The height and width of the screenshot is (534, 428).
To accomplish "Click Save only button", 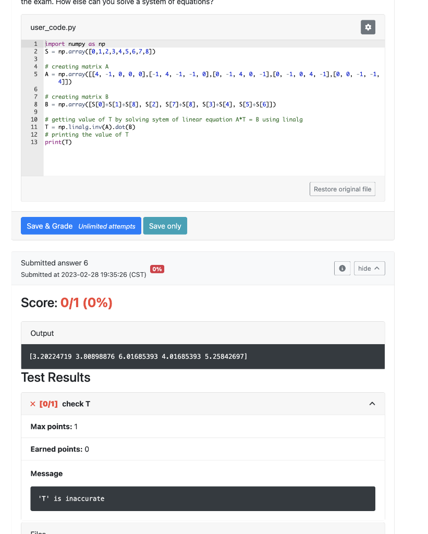I will click(x=165, y=226).
